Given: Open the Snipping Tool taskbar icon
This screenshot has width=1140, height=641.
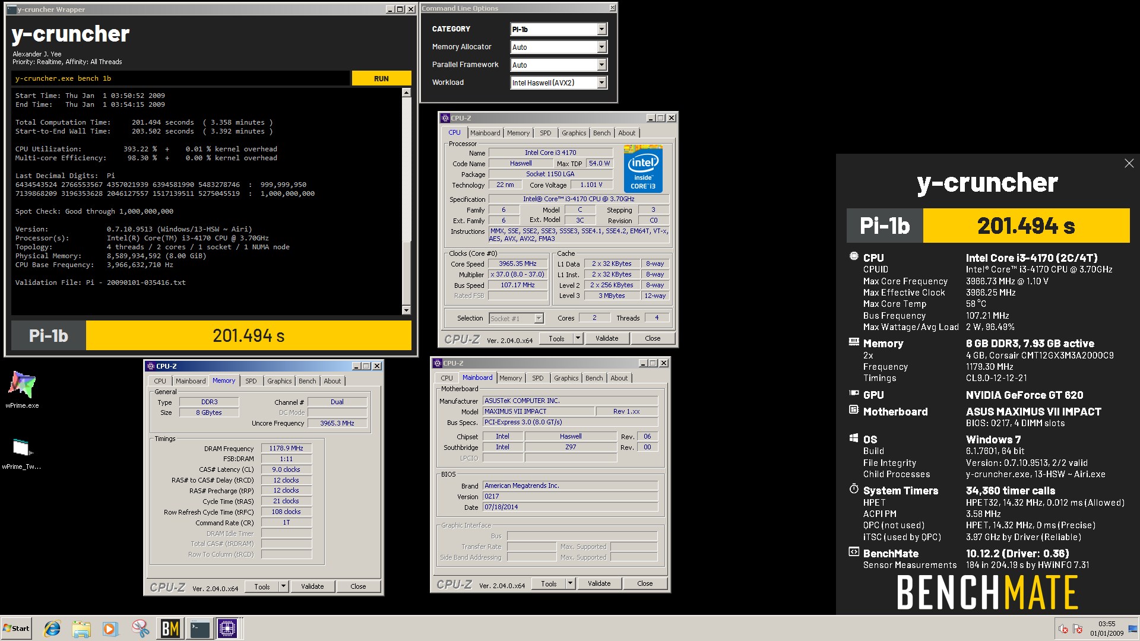Looking at the screenshot, I should [141, 629].
